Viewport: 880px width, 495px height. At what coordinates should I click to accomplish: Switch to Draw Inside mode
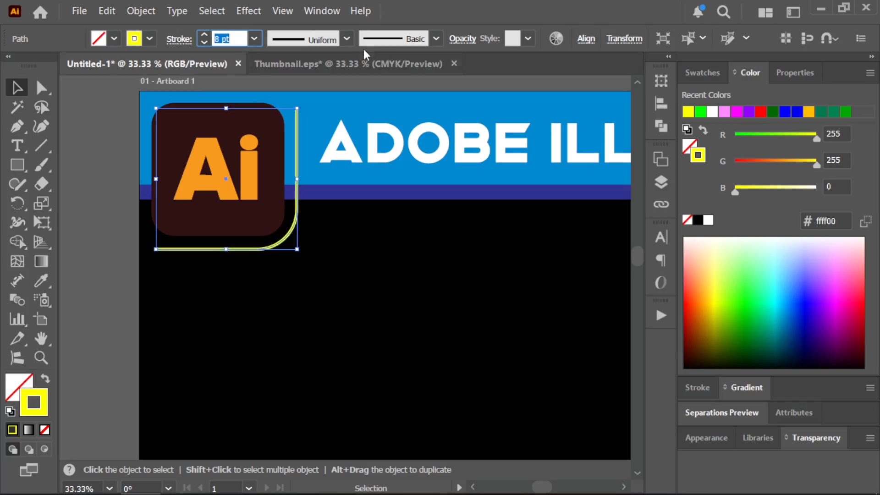pyautogui.click(x=44, y=450)
